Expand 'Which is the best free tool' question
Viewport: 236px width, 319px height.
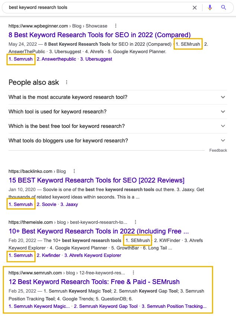click(118, 126)
